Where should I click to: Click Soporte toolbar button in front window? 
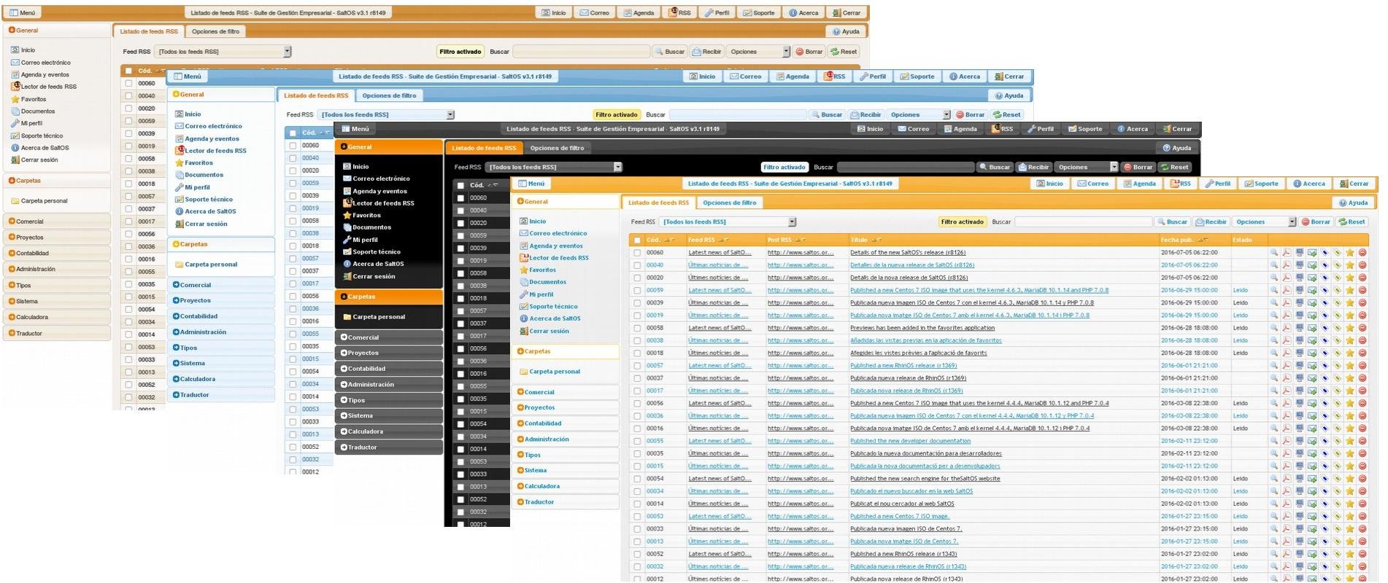[1262, 184]
